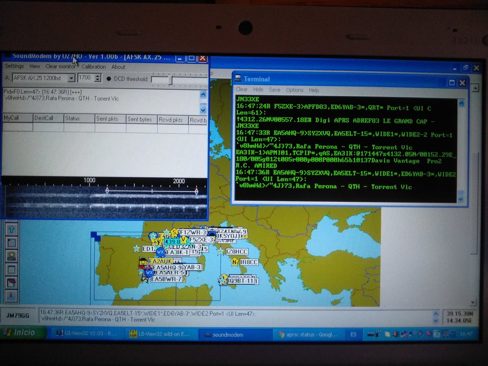Switch to soundmodem taskbar button
This screenshot has width=488, height=366.
(235, 335)
